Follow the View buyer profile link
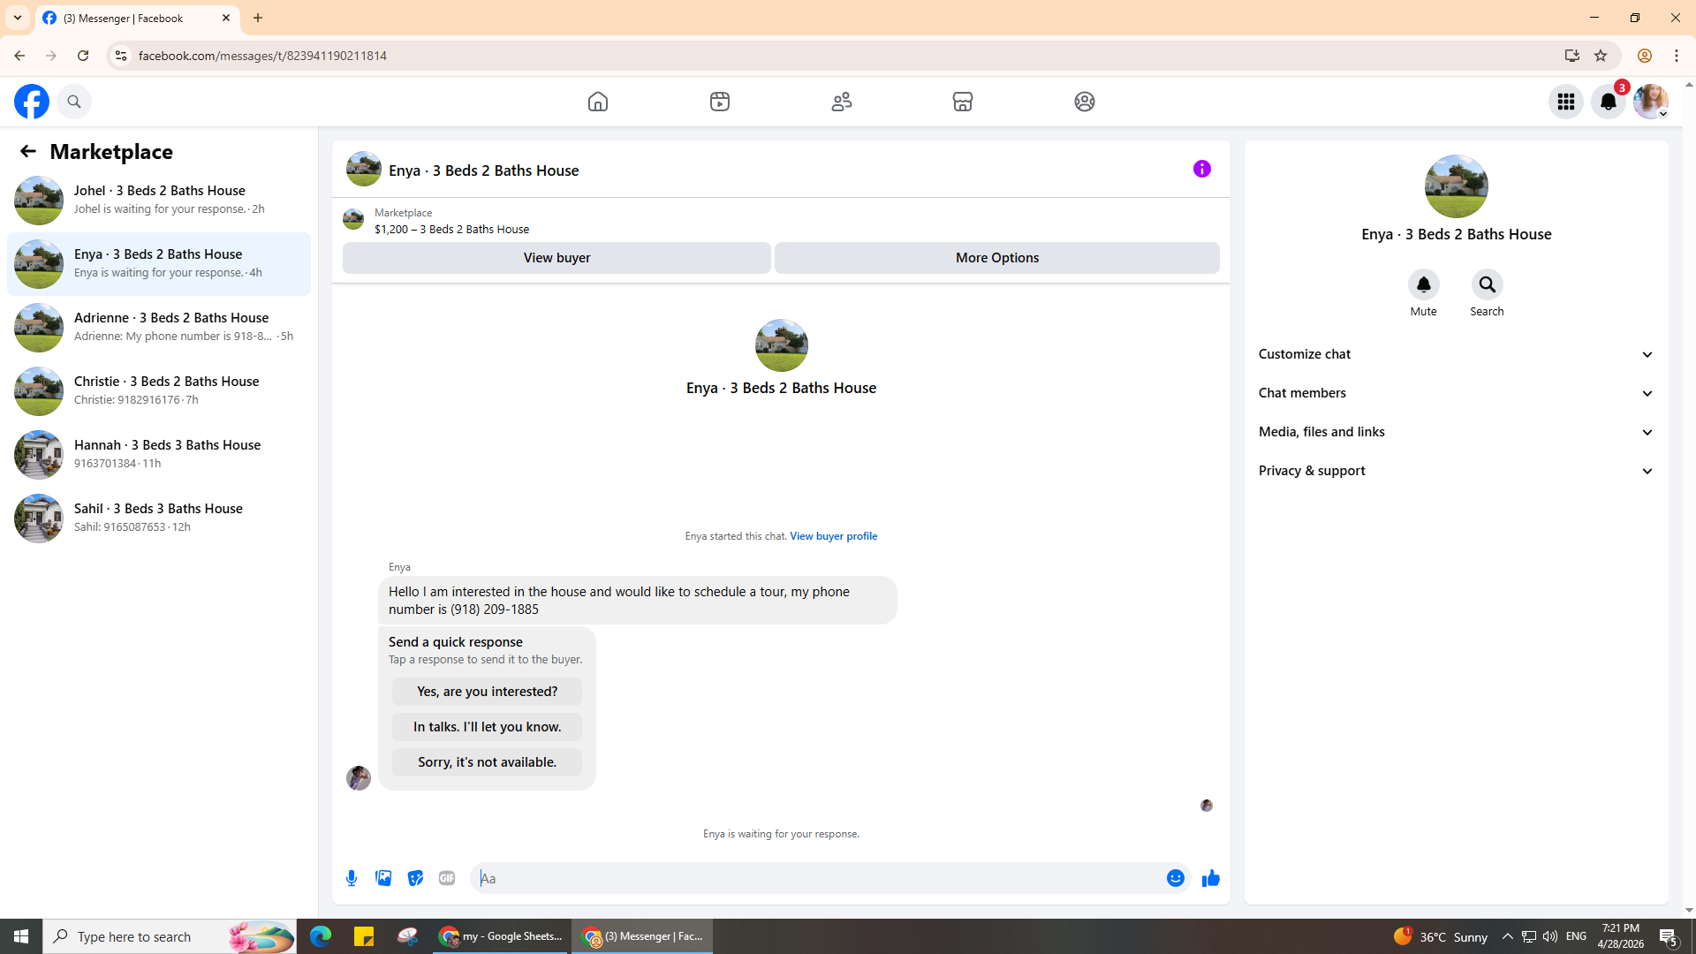The width and height of the screenshot is (1696, 954). coord(833,536)
